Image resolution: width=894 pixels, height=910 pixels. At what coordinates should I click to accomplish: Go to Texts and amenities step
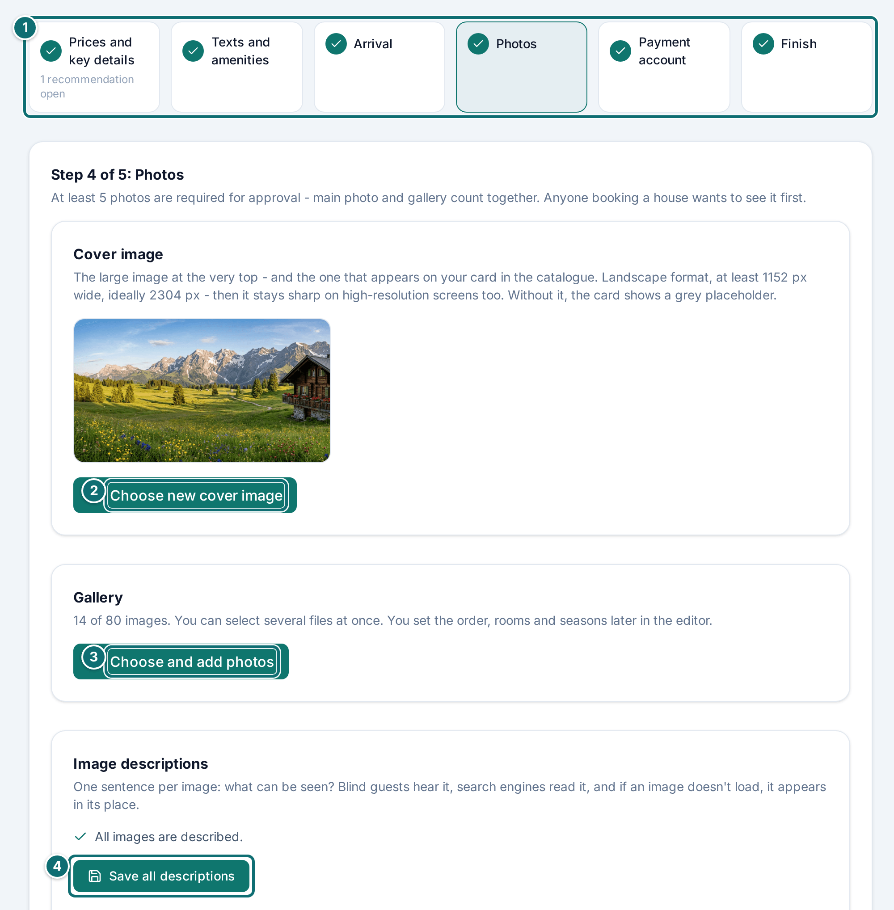[236, 67]
